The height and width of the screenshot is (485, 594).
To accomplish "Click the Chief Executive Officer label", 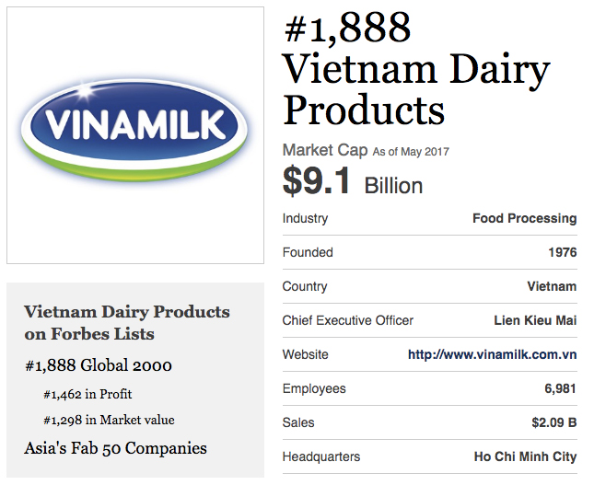I will click(348, 320).
